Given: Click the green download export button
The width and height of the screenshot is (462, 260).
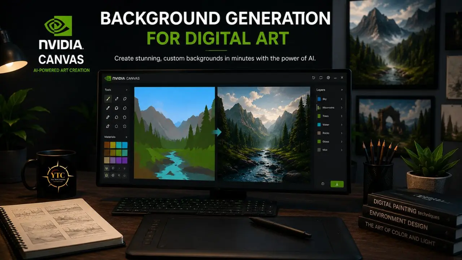Looking at the screenshot, I should [x=337, y=184].
